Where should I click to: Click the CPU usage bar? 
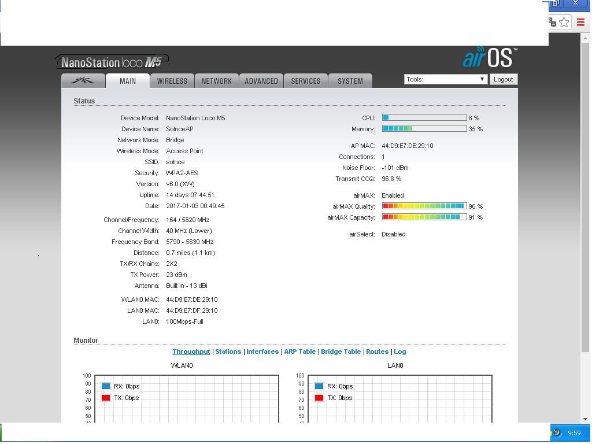424,117
